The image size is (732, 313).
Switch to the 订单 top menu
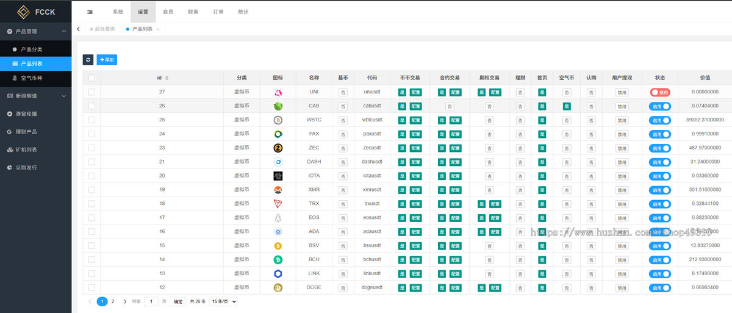pos(218,12)
